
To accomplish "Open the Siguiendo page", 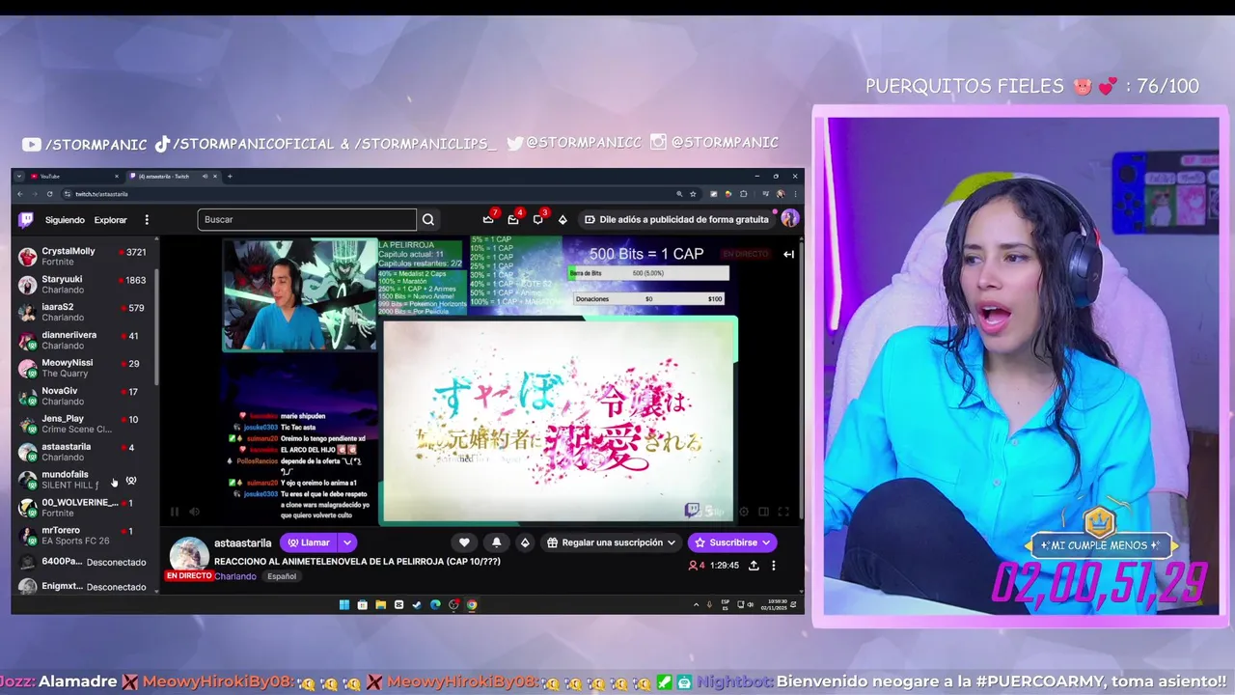I will tap(65, 220).
